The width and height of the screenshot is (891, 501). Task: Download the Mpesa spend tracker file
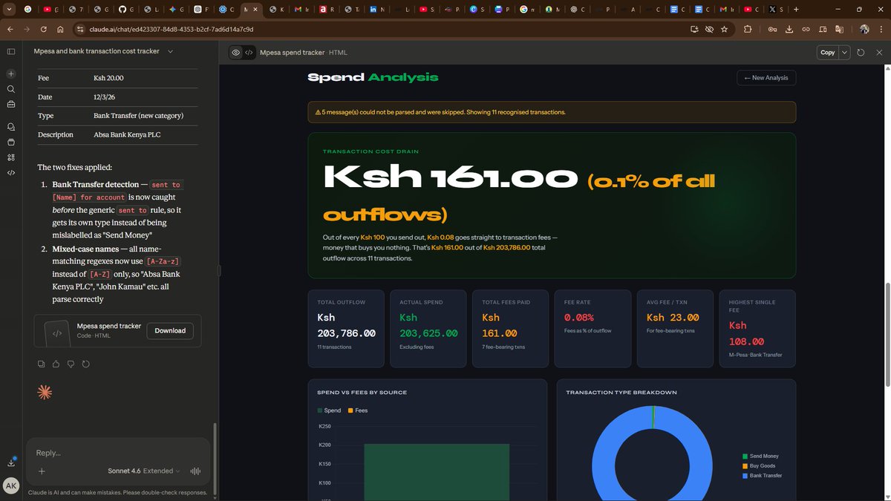coord(170,330)
